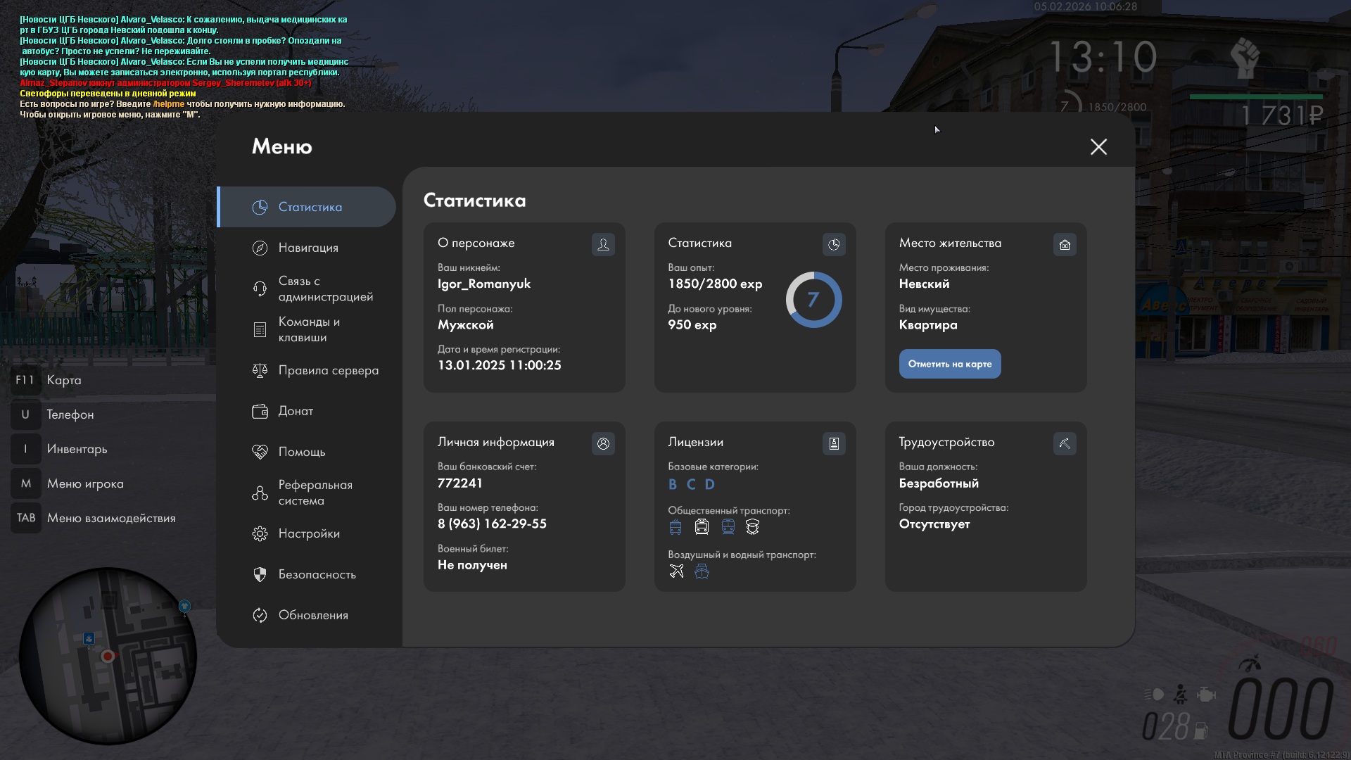Click the airplane license icon
The image size is (1351, 760).
point(676,571)
